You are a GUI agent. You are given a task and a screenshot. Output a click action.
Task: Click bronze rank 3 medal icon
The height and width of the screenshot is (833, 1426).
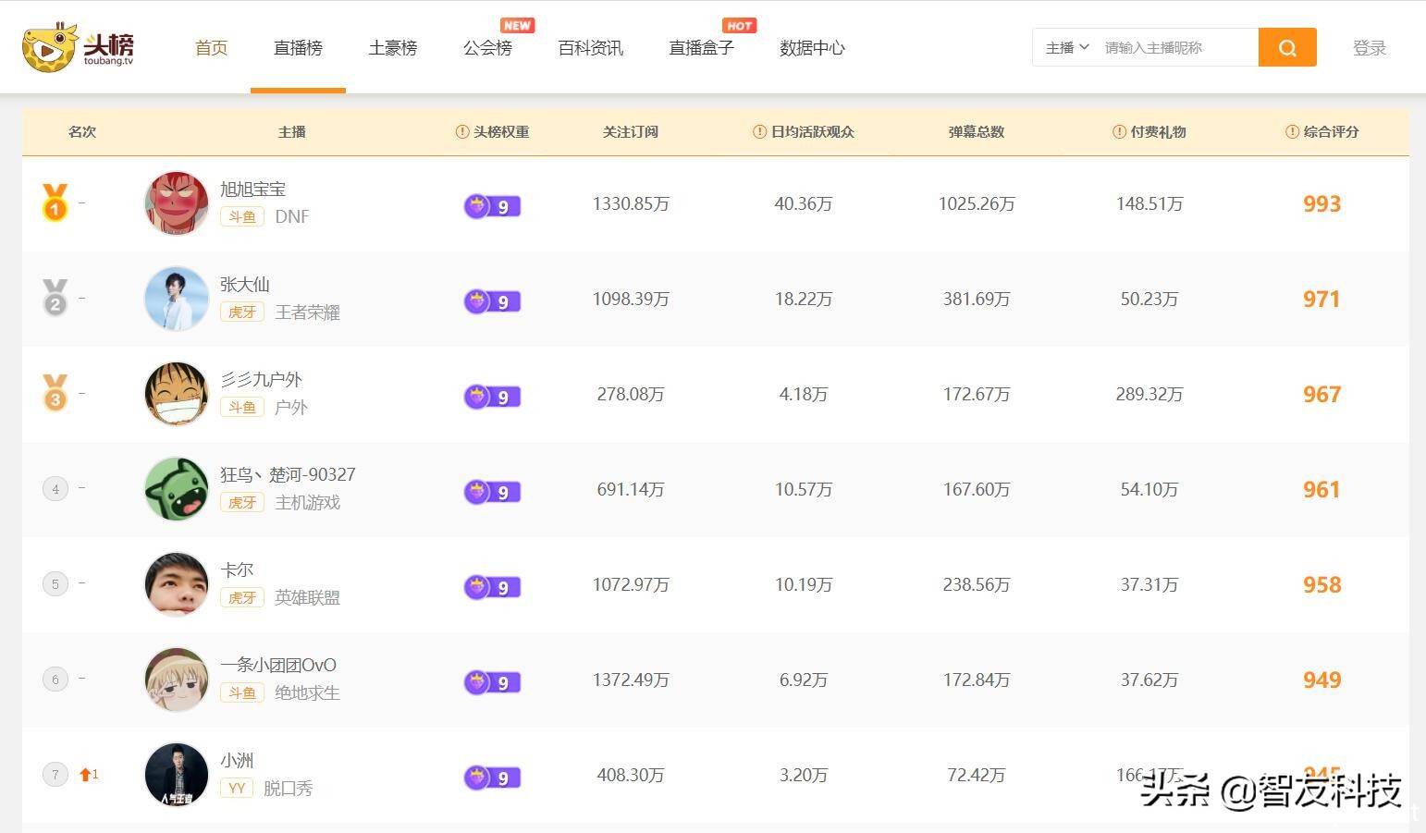tap(55, 393)
